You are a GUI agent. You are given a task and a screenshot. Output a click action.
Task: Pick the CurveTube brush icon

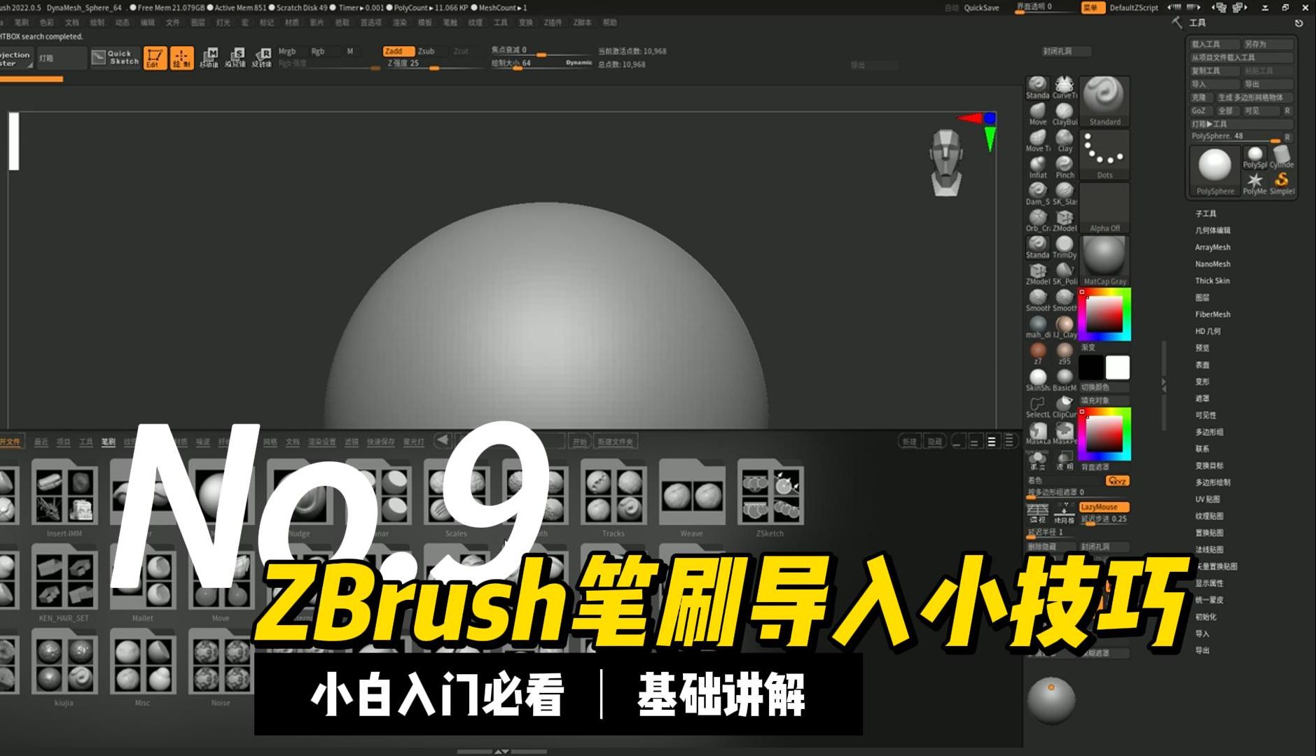click(1065, 87)
